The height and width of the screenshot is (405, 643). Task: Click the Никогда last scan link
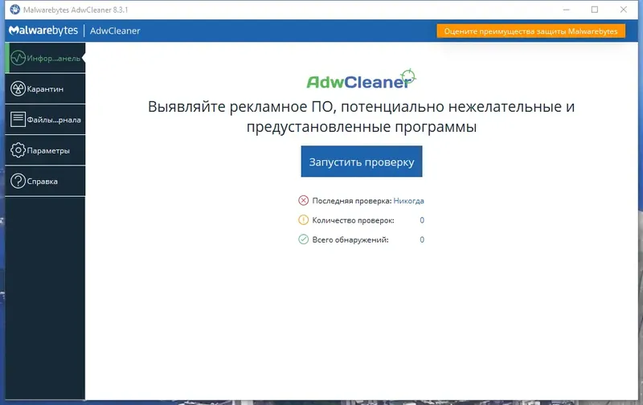[x=408, y=201]
